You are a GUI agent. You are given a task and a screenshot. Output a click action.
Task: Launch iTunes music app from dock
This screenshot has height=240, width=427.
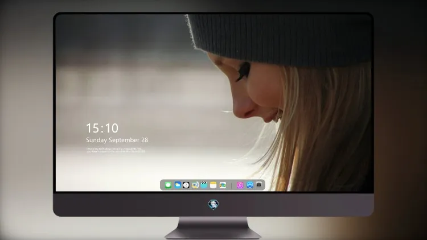click(240, 185)
